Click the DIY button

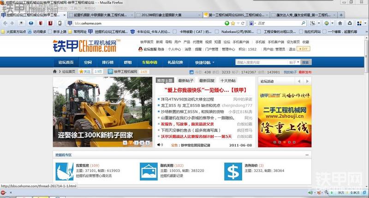coord(304,49)
